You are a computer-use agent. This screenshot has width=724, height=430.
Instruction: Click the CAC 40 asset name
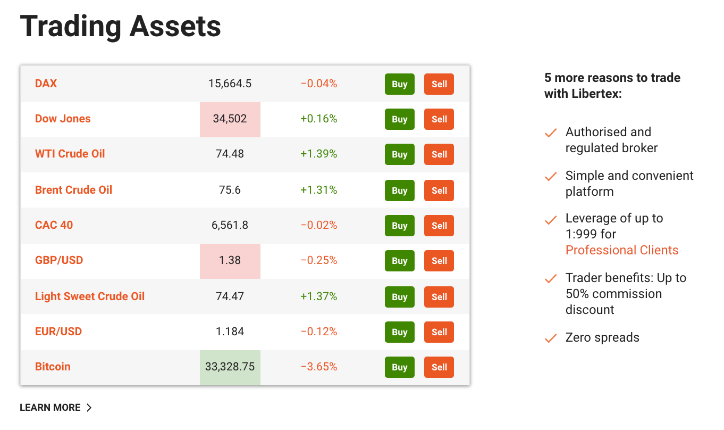pos(54,225)
